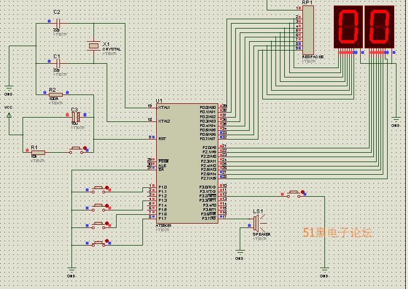
Task: Click the P2.0/A8 pin label
Action: pyautogui.click(x=209, y=147)
